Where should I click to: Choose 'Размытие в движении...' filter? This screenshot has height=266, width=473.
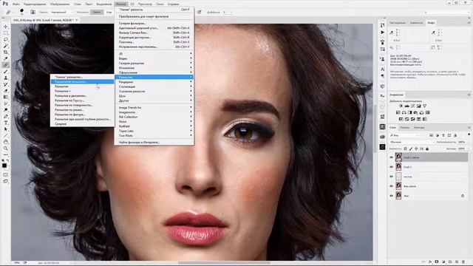[x=71, y=95]
